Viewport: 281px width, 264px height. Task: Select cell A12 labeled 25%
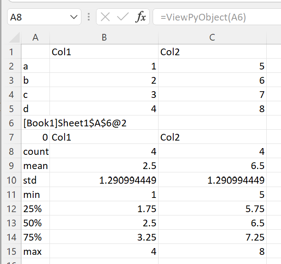(36, 209)
